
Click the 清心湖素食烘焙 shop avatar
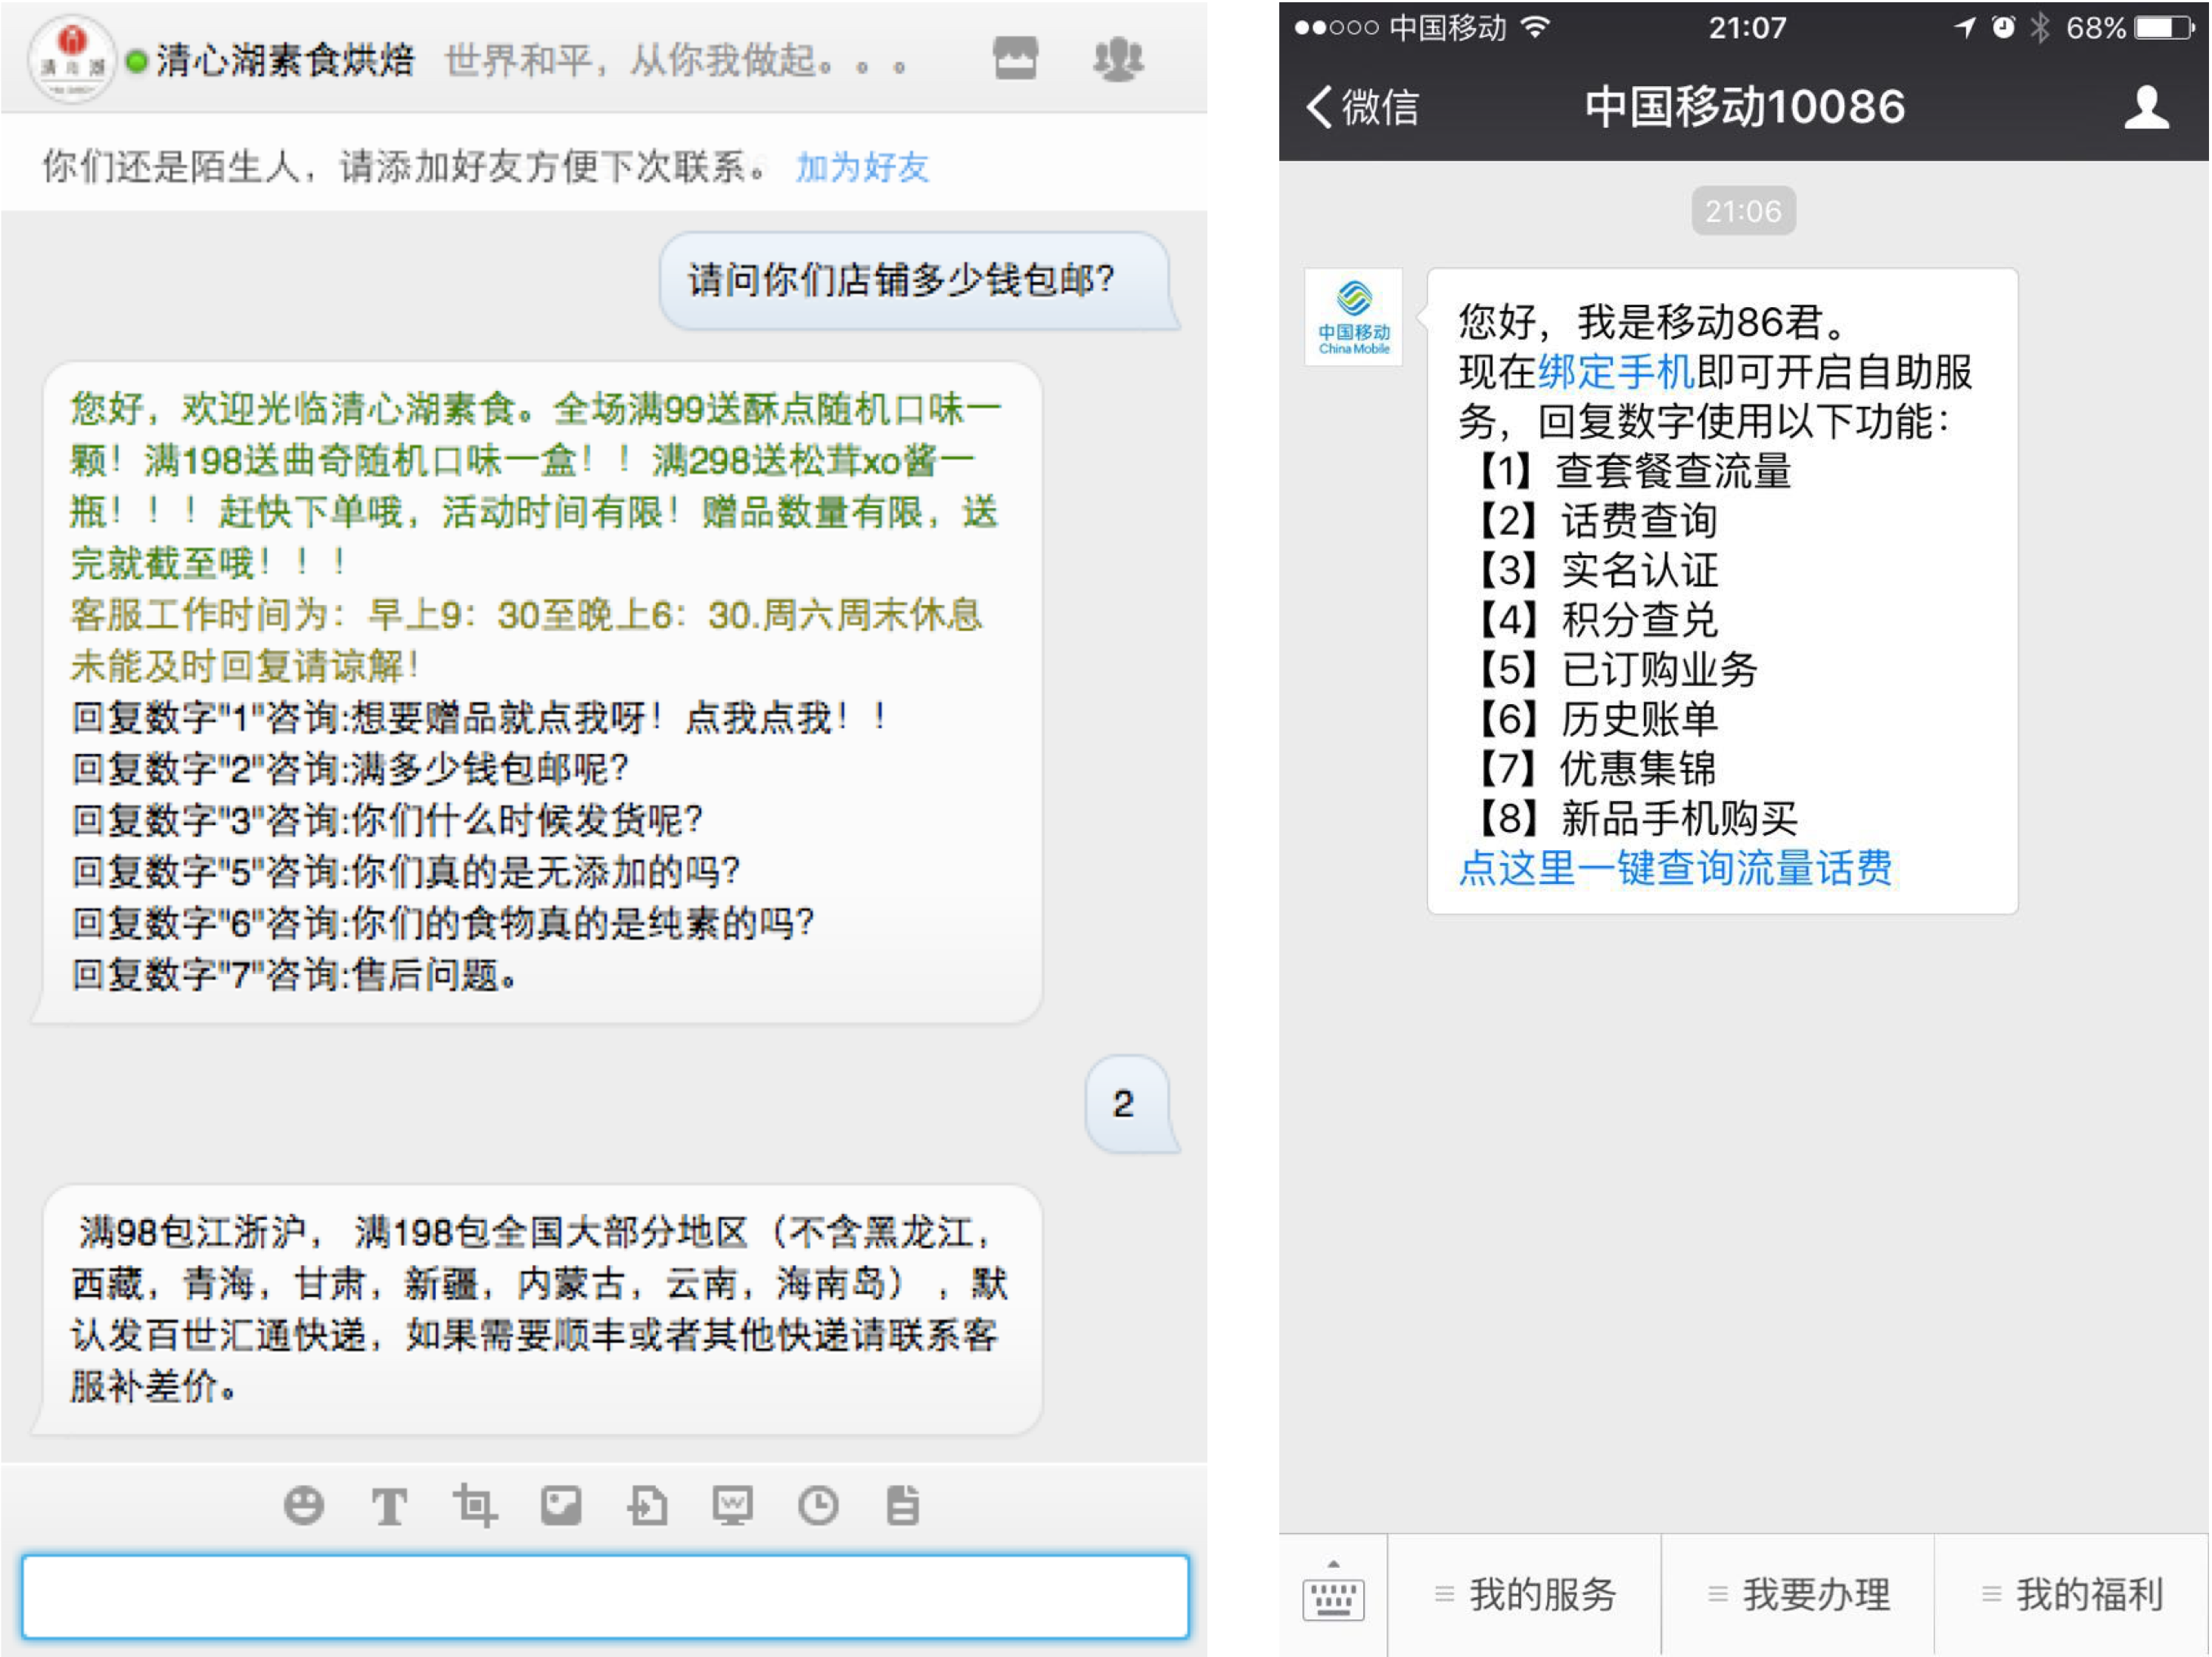click(71, 58)
